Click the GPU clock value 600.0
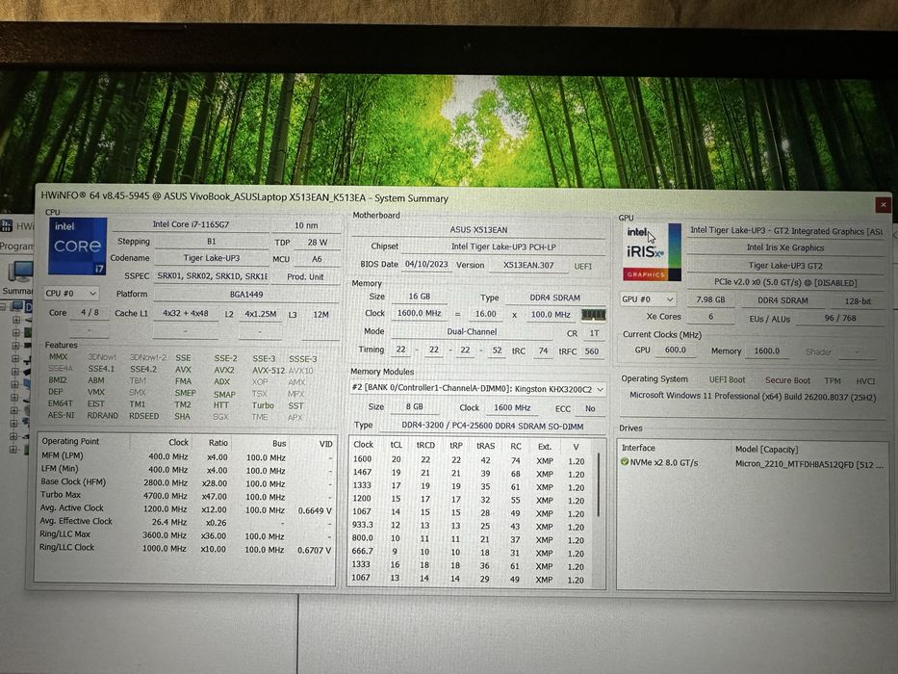Viewport: 898px width, 674px height. [676, 350]
